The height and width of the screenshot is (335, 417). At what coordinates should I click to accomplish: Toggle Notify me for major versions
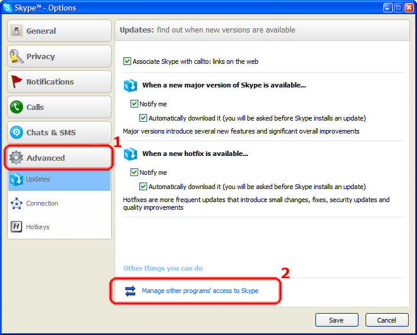134,104
